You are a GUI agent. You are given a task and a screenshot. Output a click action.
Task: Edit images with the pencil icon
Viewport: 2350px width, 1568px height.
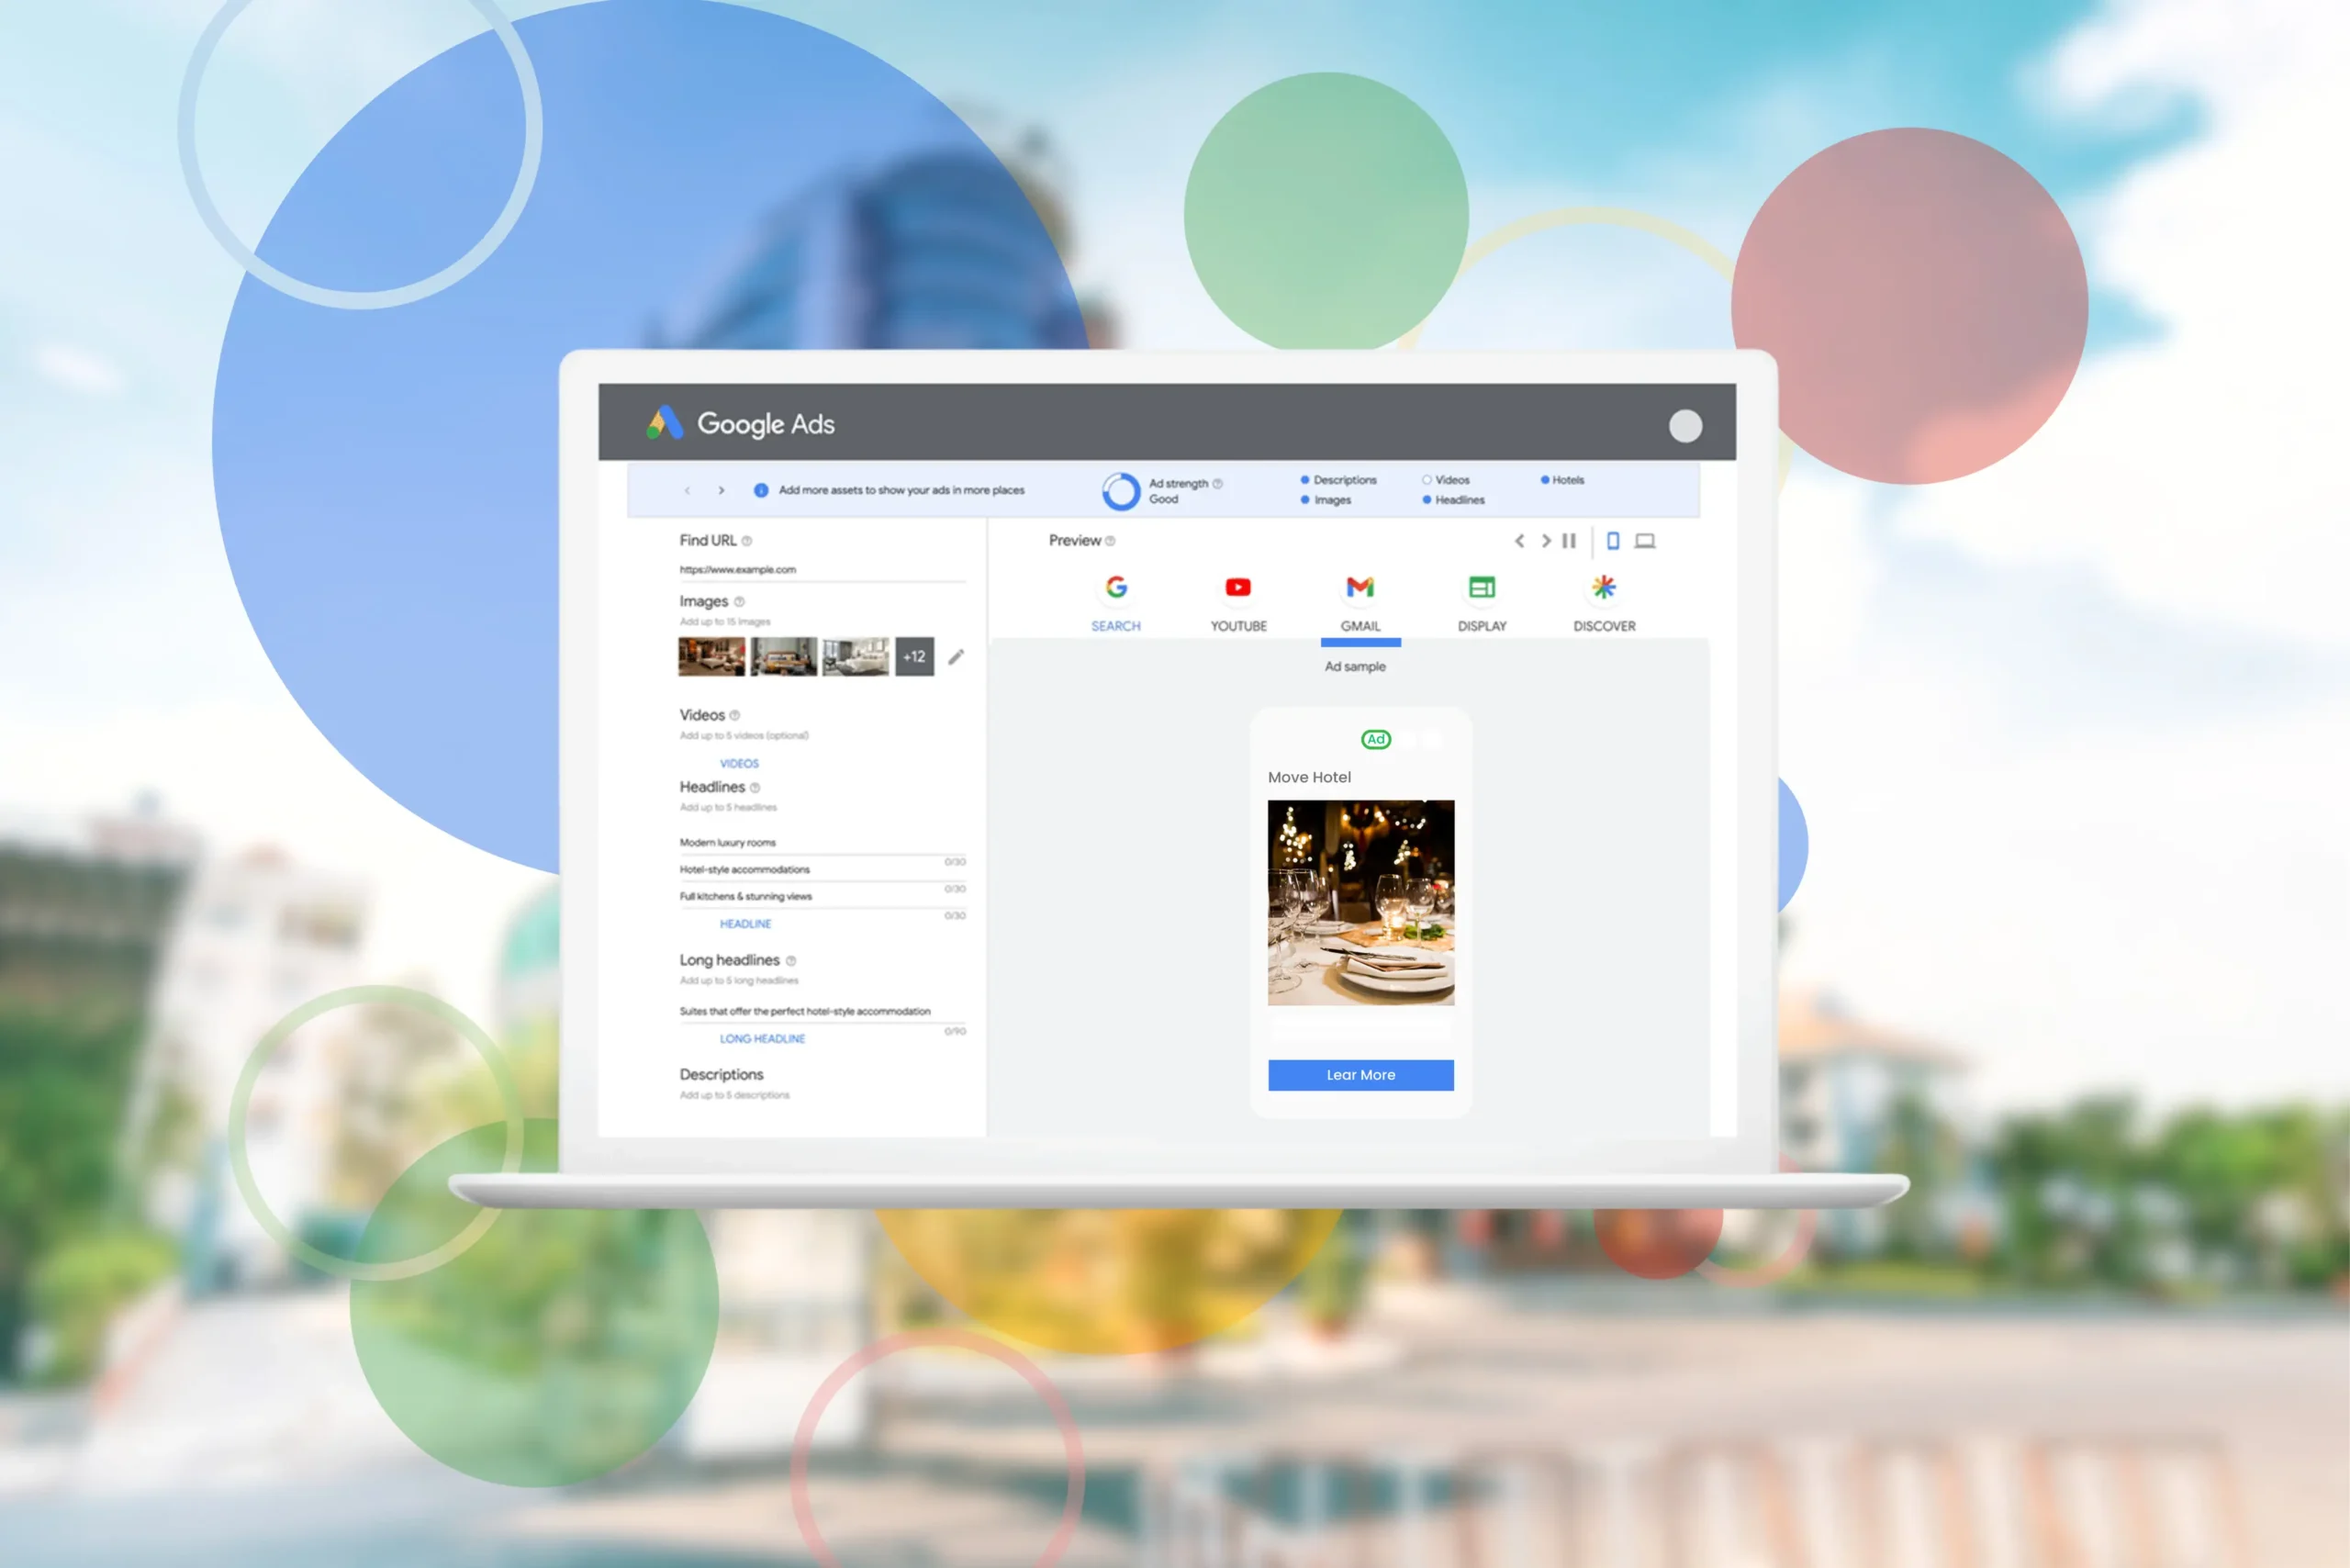(956, 657)
